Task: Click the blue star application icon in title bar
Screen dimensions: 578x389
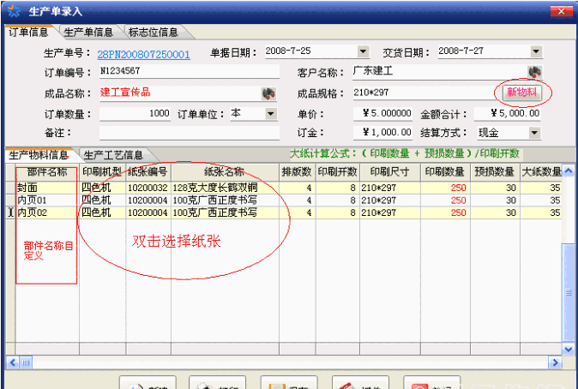Action: (14, 11)
